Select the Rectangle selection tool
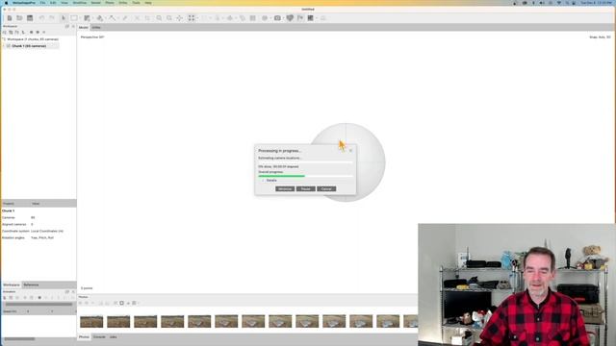Screen dimensions: 616x346 74,18
